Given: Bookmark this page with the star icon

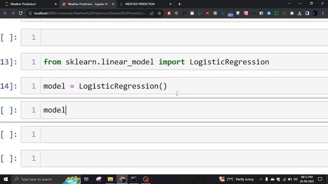Looking at the screenshot, I should pos(159,13).
